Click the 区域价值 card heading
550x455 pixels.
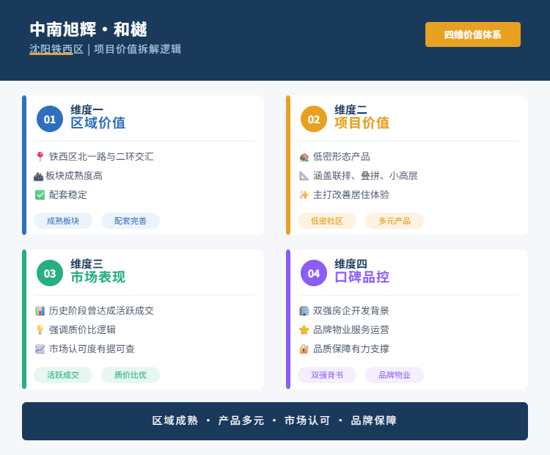98,123
